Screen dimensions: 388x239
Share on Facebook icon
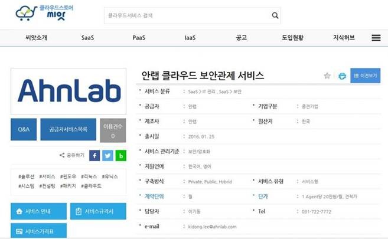coord(94,155)
